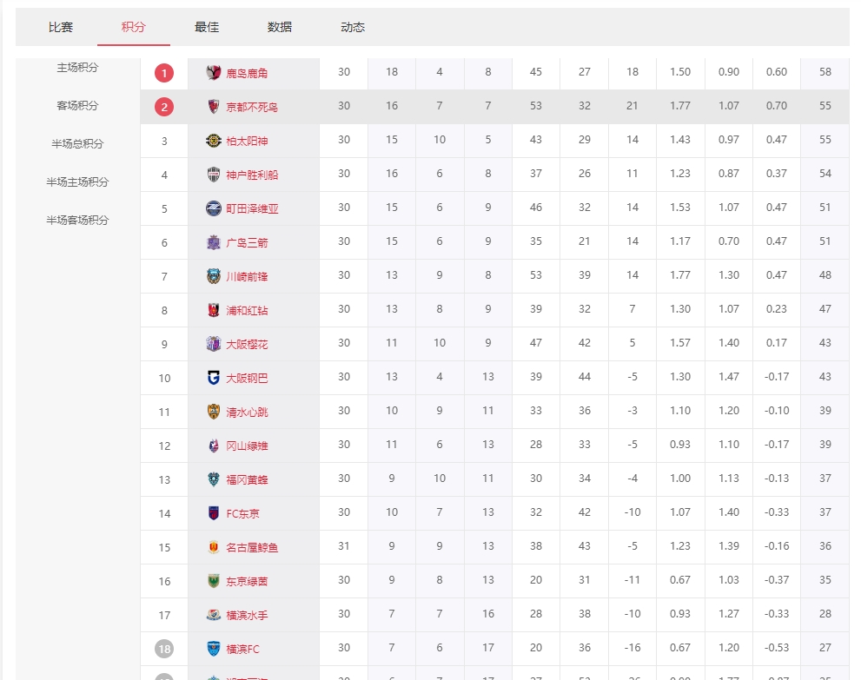Choose 半场总积分 from the sidebar
The image size is (861, 680).
pyautogui.click(x=77, y=144)
